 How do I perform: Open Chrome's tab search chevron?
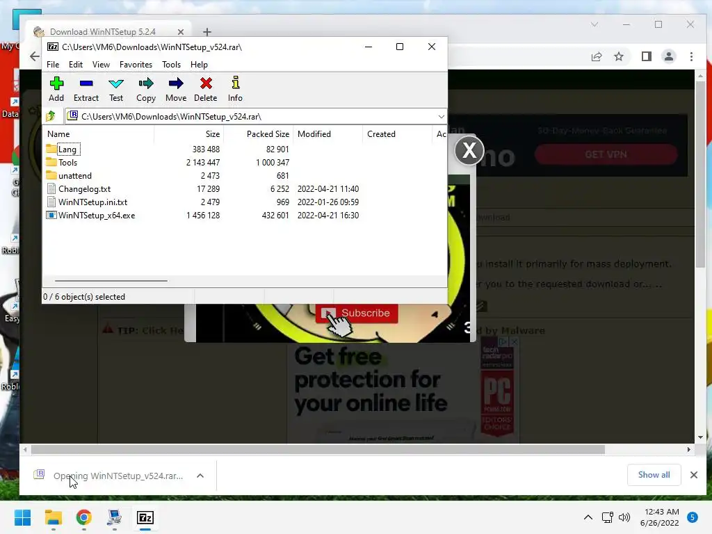pyautogui.click(x=594, y=24)
